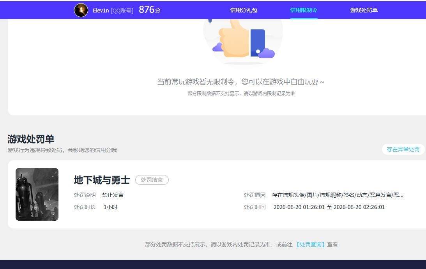426x269 pixels.
Task: Click the [QQ账号] account type label
Action: pos(122,11)
